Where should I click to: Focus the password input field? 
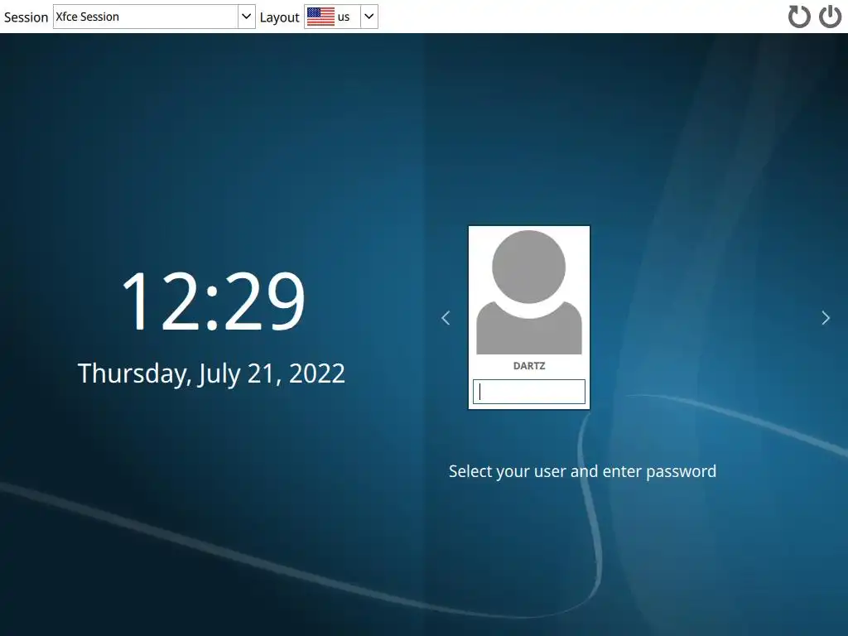click(x=529, y=392)
